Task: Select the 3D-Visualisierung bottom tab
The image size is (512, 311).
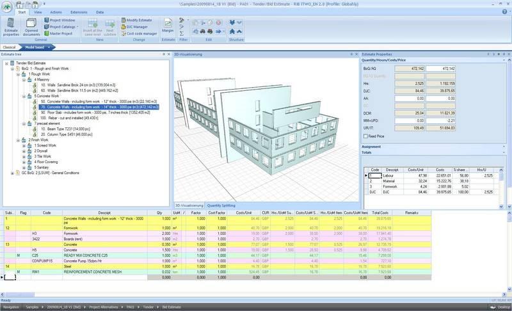Action: [189, 205]
